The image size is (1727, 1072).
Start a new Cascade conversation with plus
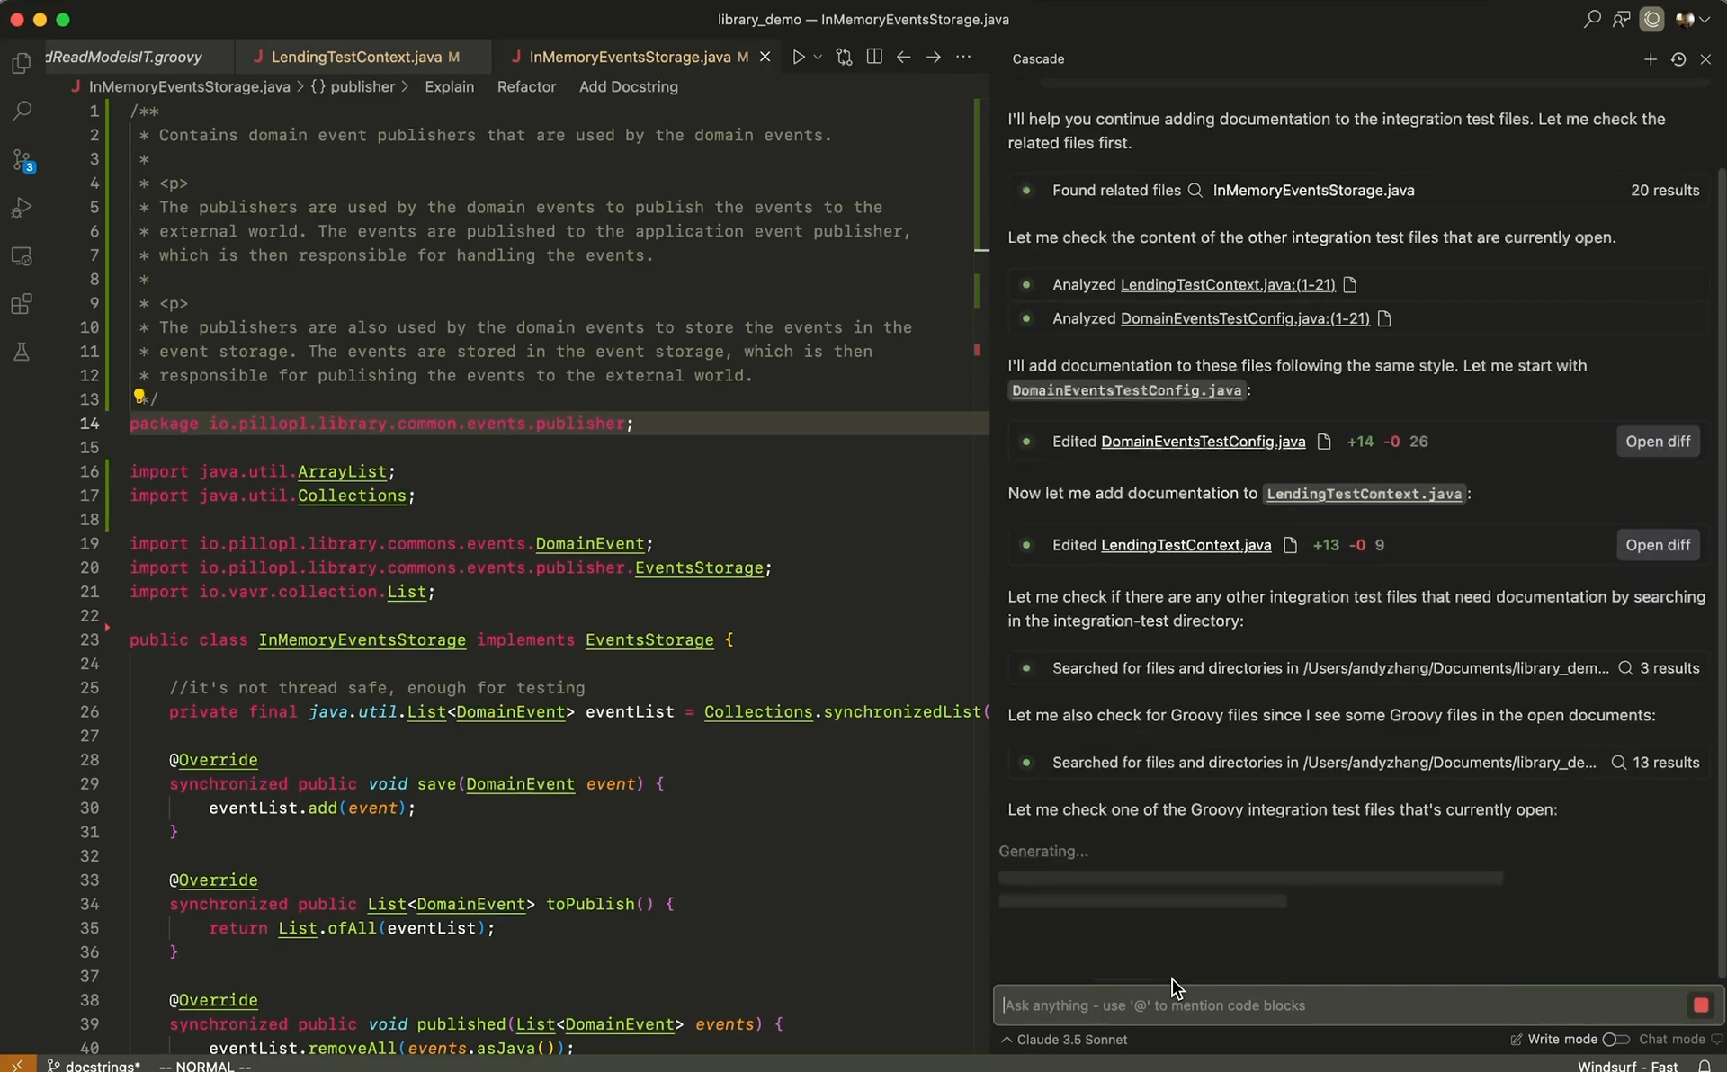pyautogui.click(x=1650, y=59)
